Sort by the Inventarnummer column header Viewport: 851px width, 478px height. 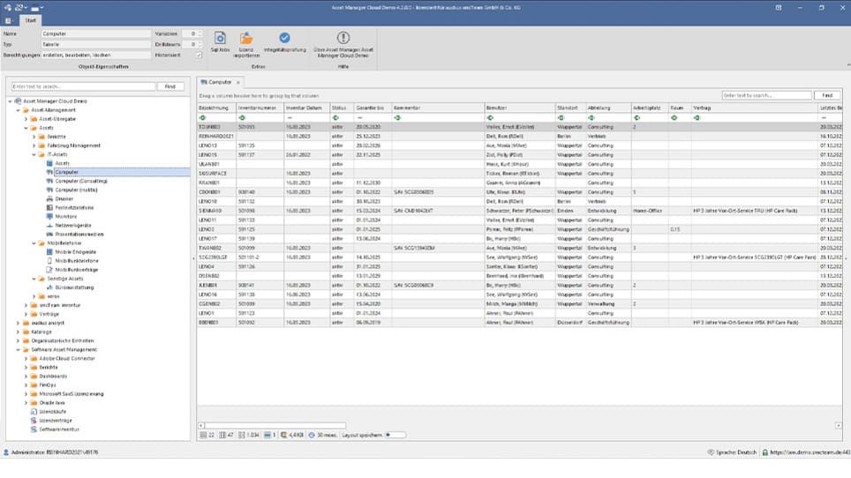(x=260, y=108)
